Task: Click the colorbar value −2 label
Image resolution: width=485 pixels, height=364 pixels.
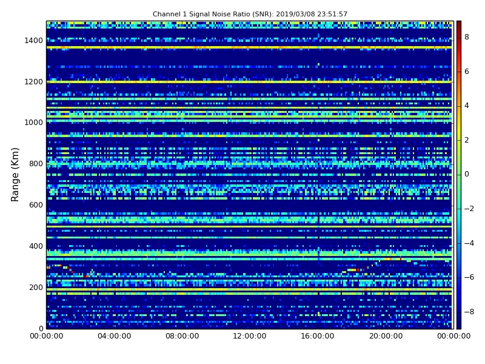Action: click(x=469, y=209)
